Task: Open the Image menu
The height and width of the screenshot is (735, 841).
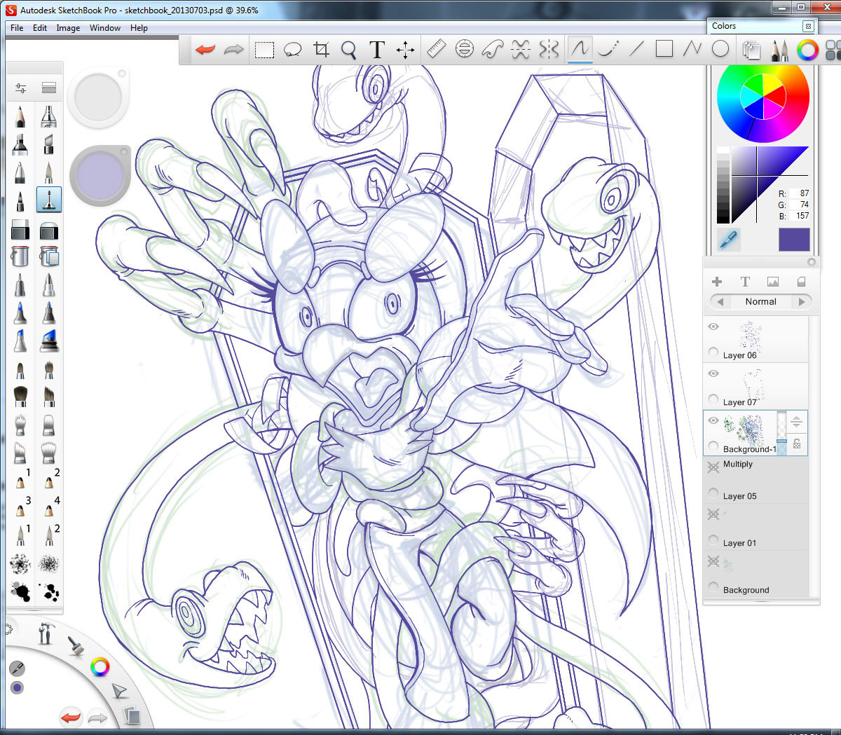Action: point(68,28)
